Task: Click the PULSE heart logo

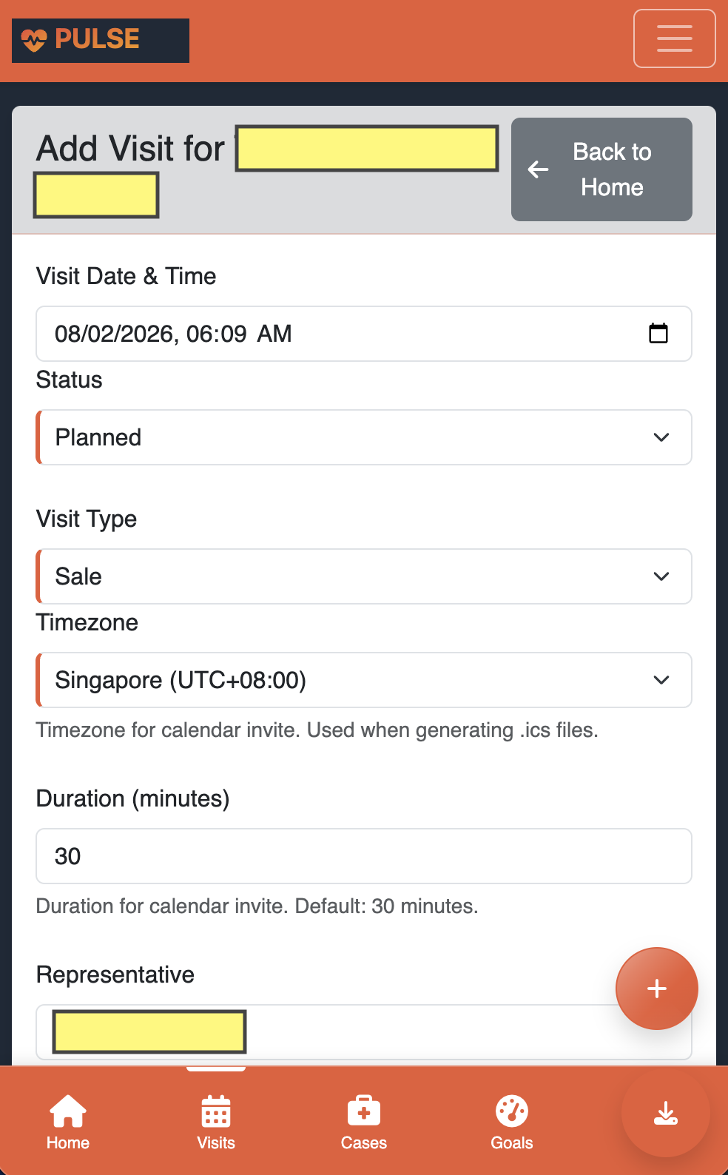Action: click(x=33, y=38)
